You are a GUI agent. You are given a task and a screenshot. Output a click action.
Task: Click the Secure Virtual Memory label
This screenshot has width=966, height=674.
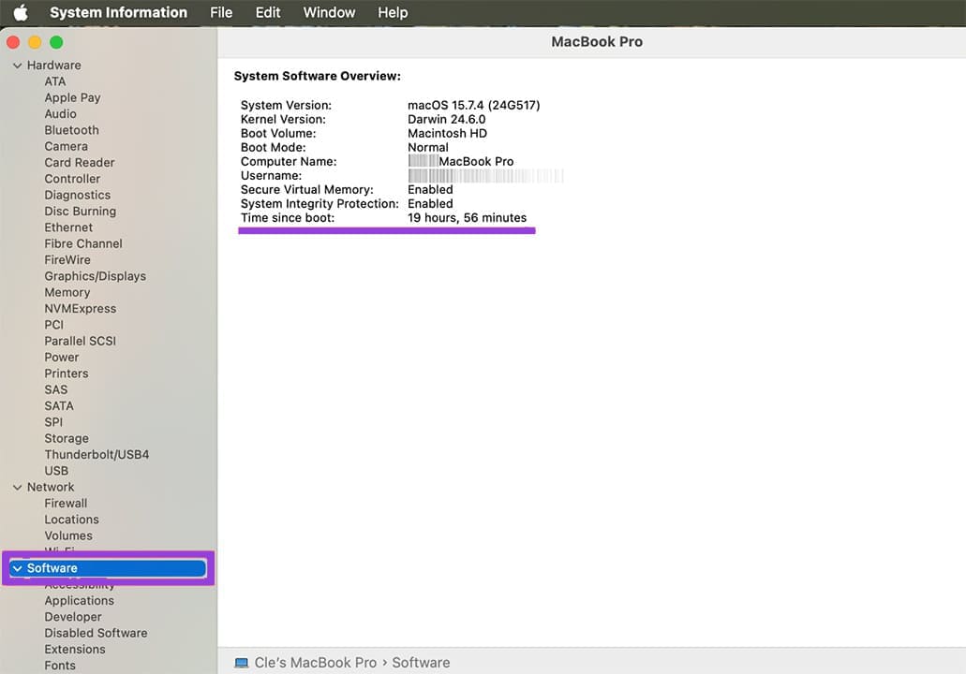(306, 190)
